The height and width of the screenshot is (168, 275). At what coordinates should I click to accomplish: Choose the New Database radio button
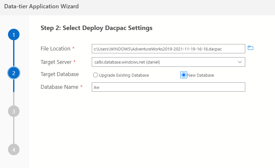184,75
